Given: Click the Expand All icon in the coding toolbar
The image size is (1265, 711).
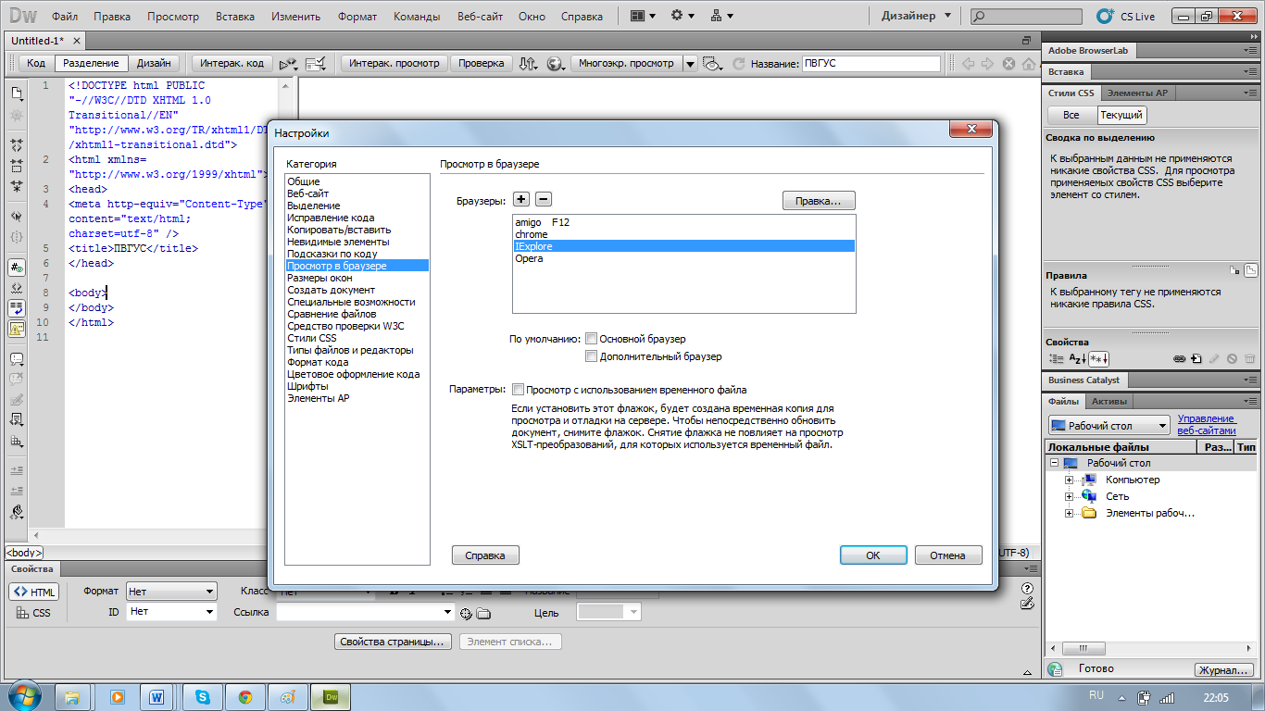Looking at the screenshot, I should pyautogui.click(x=17, y=185).
